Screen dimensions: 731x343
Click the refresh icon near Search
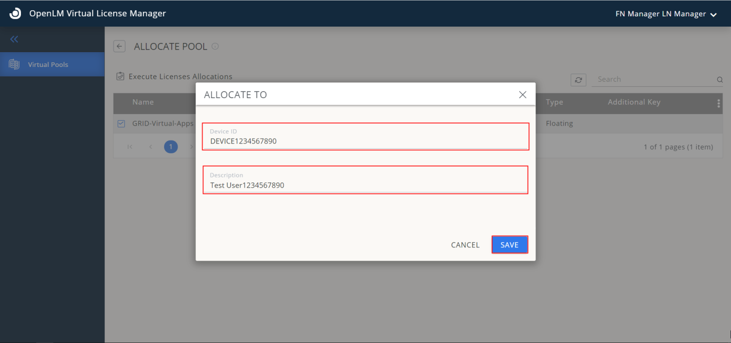(x=578, y=80)
